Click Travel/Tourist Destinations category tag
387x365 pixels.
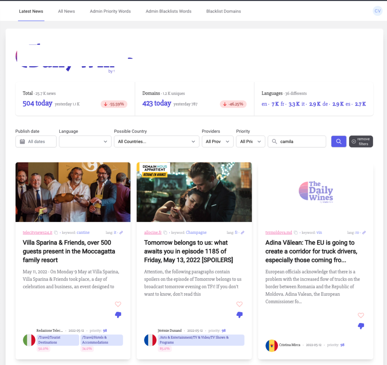pyautogui.click(x=58, y=340)
